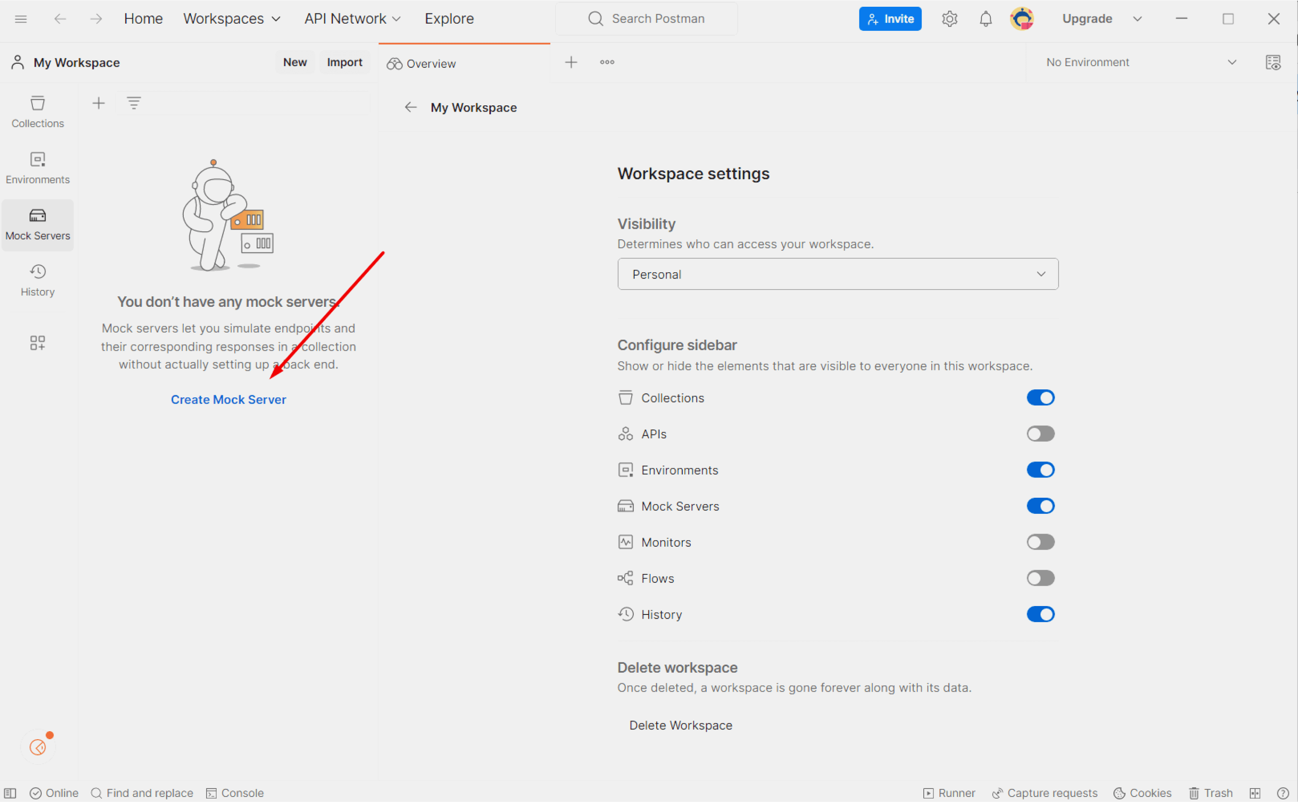Open the environment quick look icon
This screenshot has height=802, width=1298.
click(1273, 63)
